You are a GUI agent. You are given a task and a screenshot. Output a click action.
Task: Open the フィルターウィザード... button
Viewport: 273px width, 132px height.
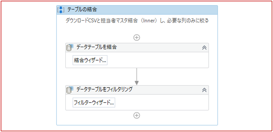[94, 103]
